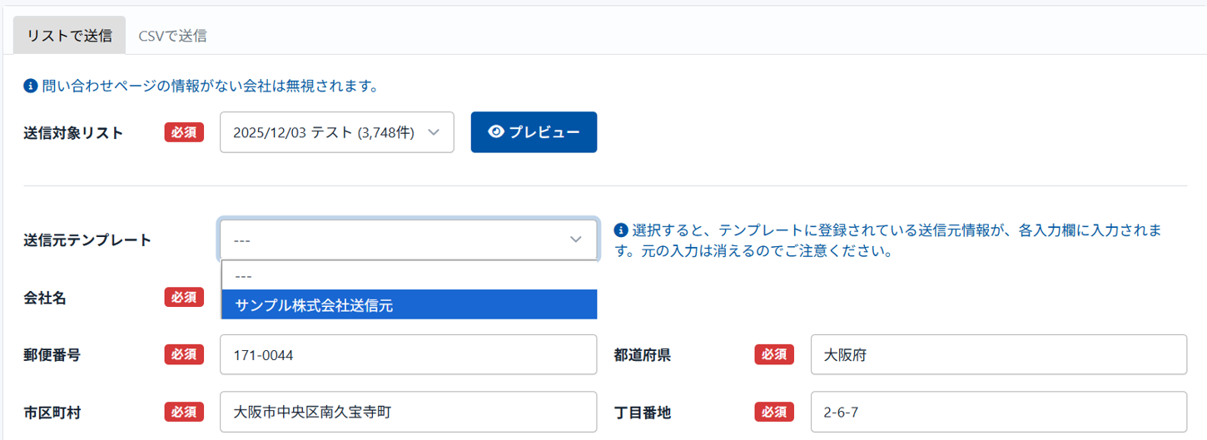1207x440 pixels.
Task: Click the eye icon in プレビュー button
Action: (x=496, y=131)
